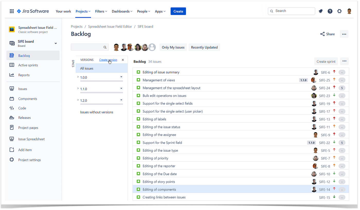Click the Jira Software logo
This screenshot has height=210, width=360.
coord(33,11)
